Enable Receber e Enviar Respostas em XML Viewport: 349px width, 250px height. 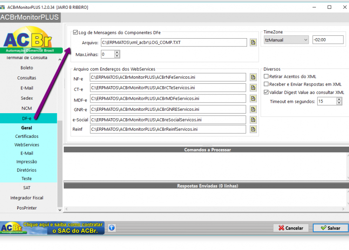[x=266, y=84]
